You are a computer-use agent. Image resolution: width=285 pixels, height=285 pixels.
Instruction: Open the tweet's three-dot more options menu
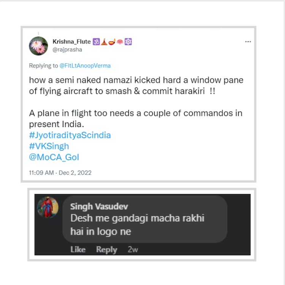click(248, 41)
